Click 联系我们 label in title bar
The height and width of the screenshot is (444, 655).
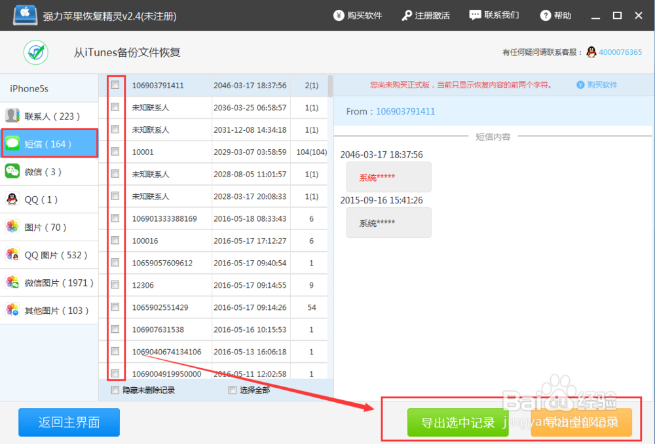point(501,16)
